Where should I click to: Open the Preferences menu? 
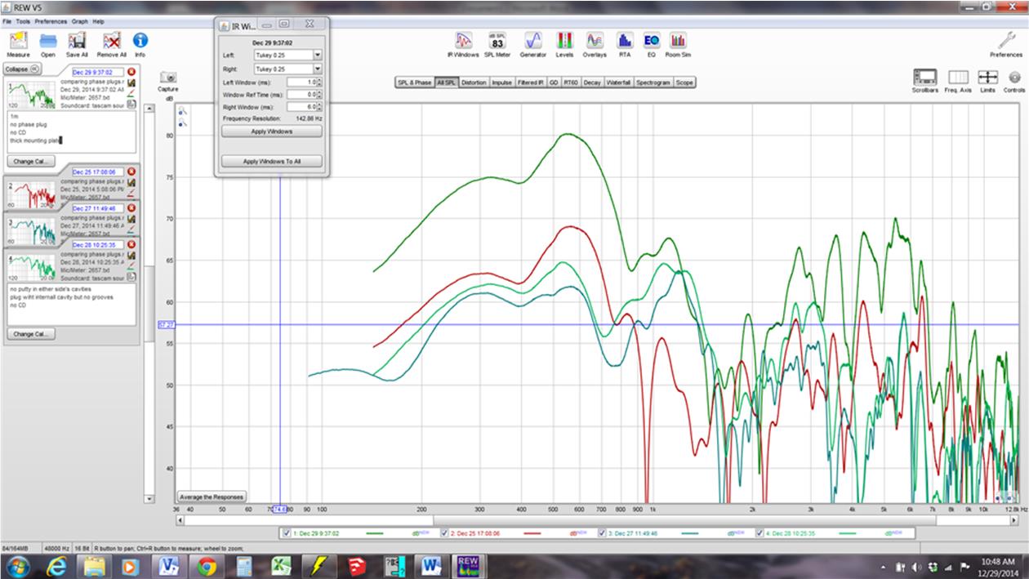[x=51, y=21]
